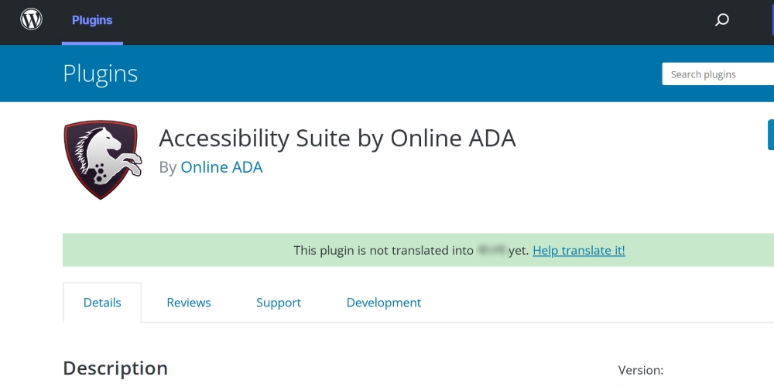Screen dimensions: 774x387
Task: Click the blue Download button at right edge
Action: [771, 134]
